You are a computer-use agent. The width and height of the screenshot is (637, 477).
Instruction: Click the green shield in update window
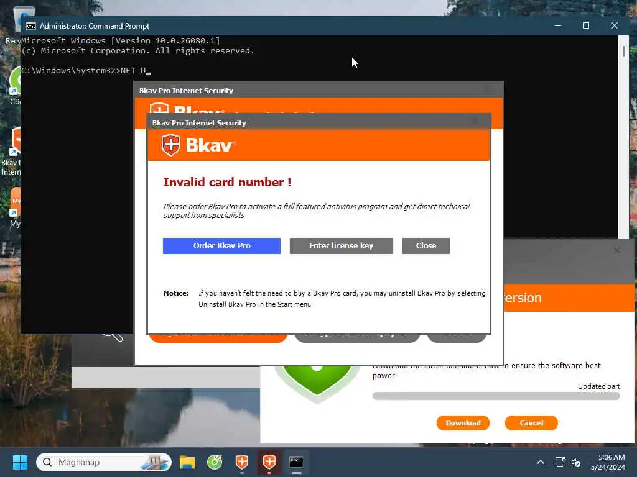click(x=317, y=384)
